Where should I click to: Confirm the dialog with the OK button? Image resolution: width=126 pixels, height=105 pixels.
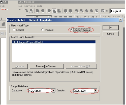click(110, 28)
